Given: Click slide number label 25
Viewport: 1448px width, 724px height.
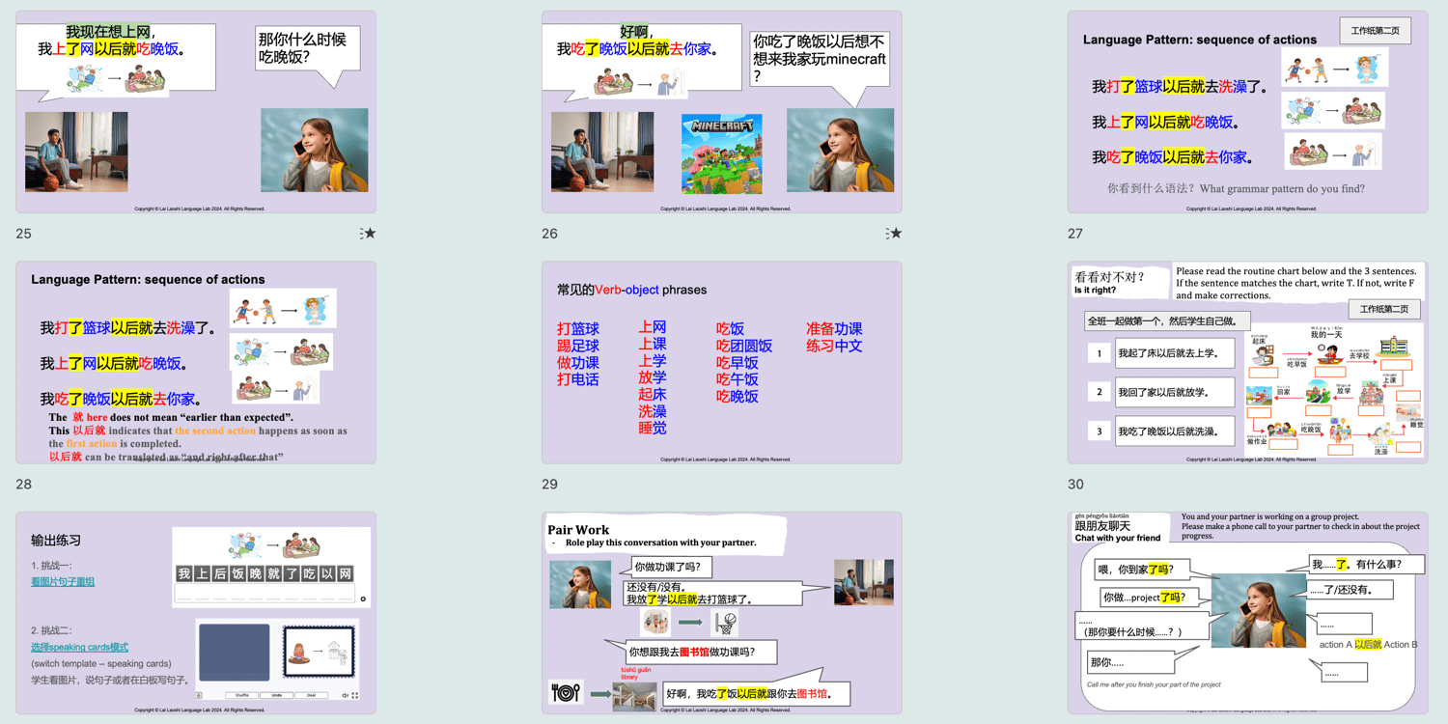Looking at the screenshot, I should pos(24,234).
